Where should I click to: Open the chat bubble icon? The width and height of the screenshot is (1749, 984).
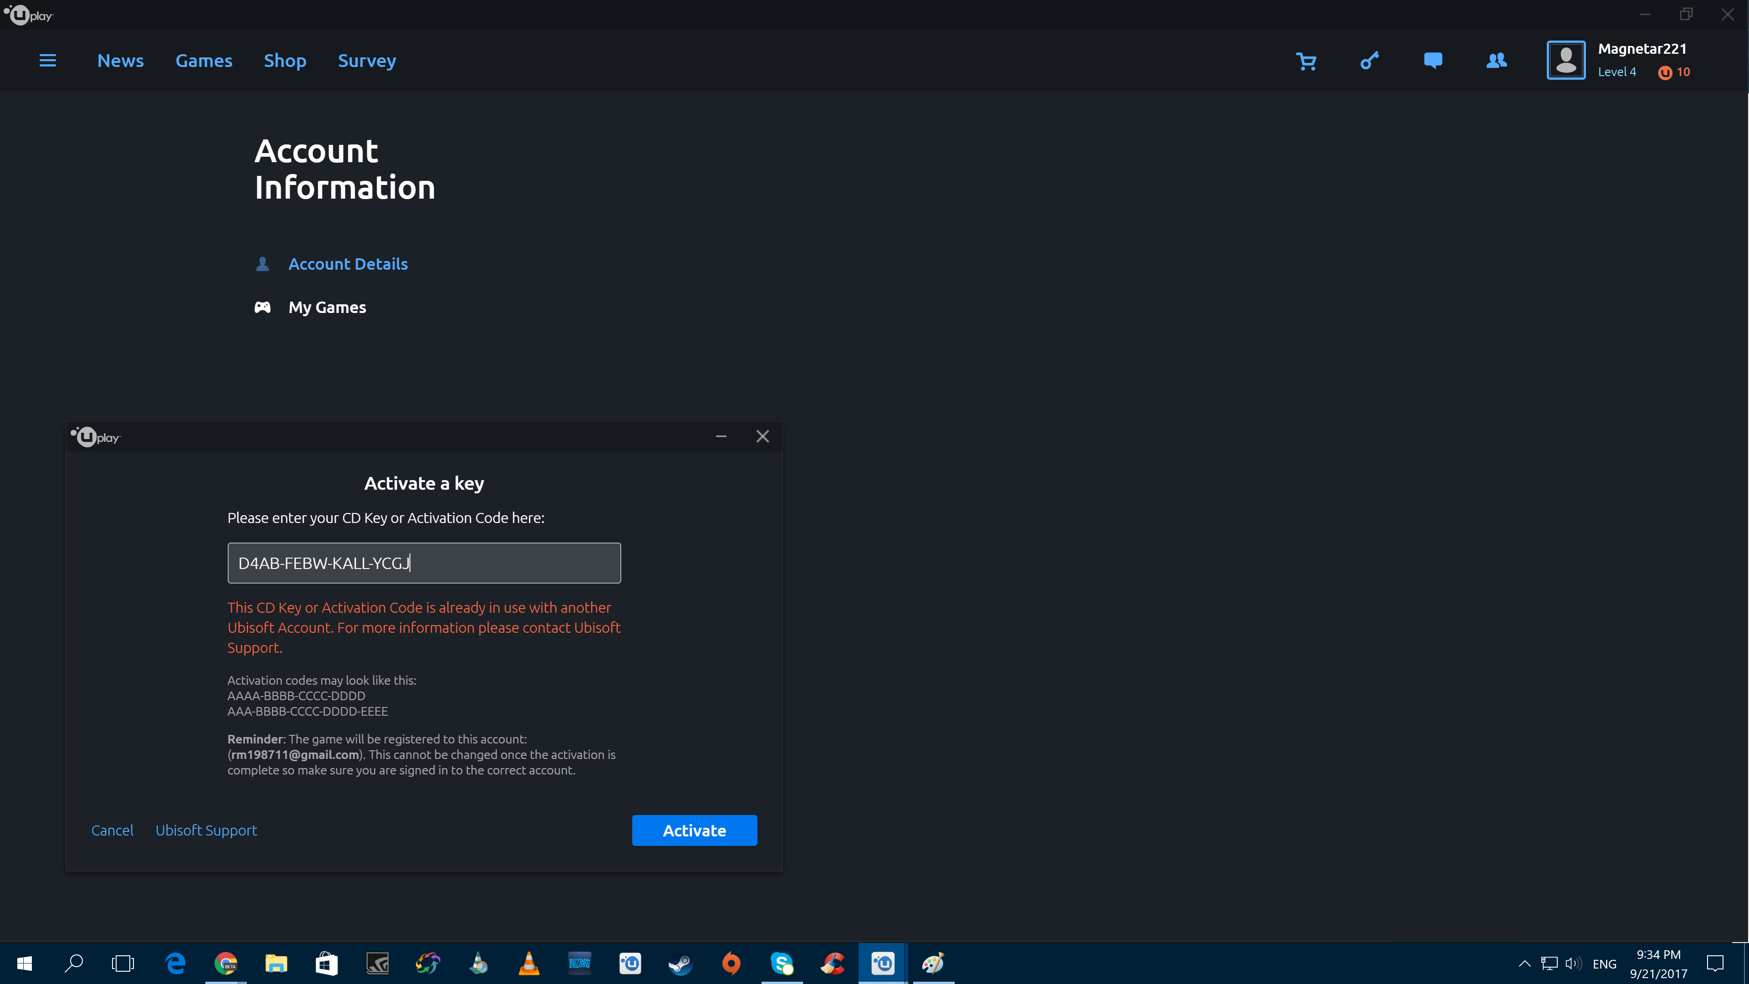[1432, 61]
